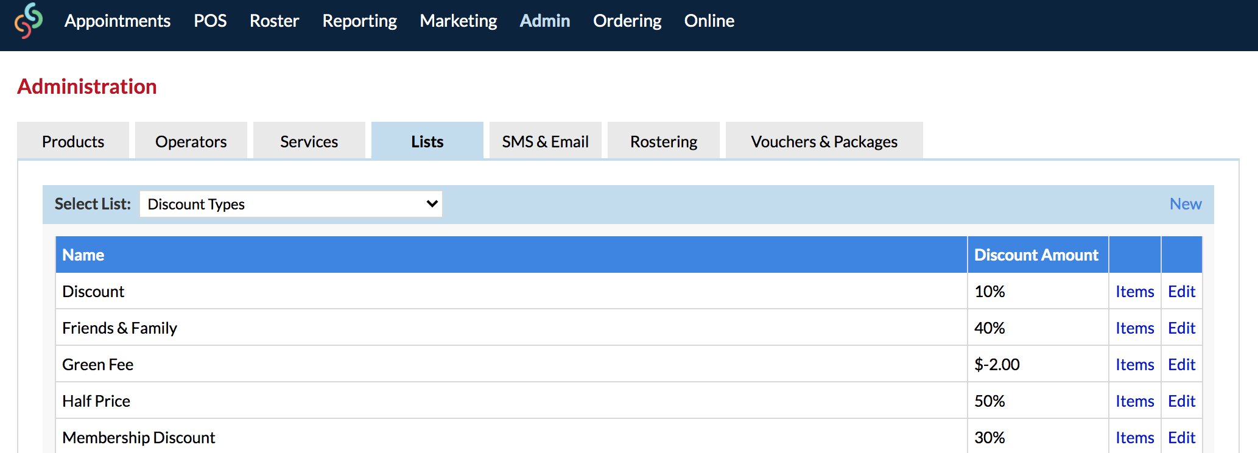Select the Lists tab
Screen dimensions: 1258x453
[x=427, y=141]
